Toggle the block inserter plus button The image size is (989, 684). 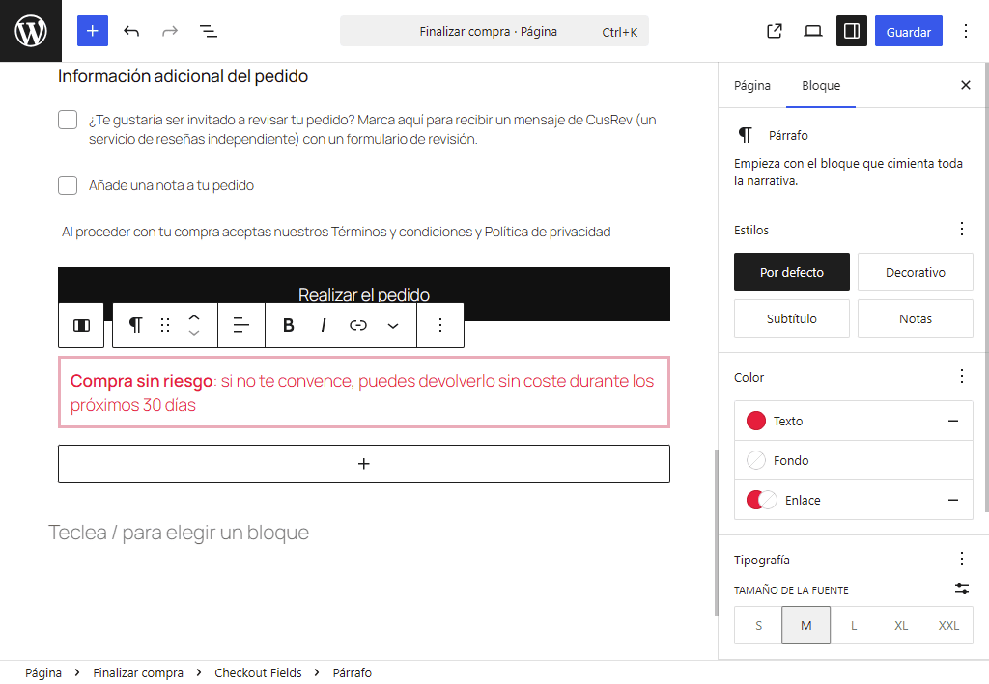93,31
